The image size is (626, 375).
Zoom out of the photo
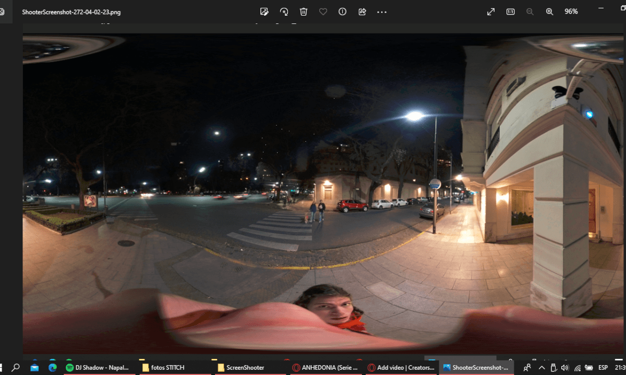tap(530, 11)
